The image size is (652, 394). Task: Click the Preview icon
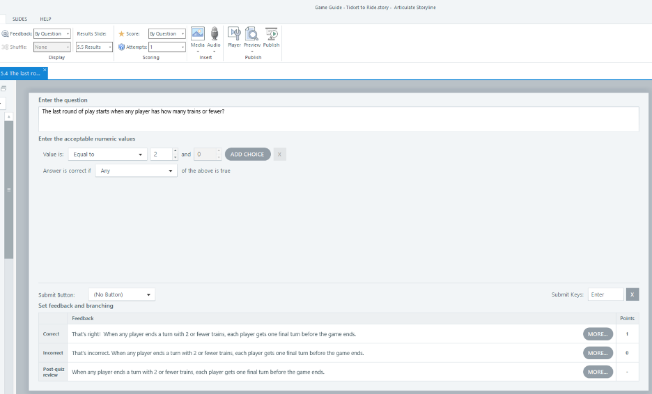[x=252, y=33]
